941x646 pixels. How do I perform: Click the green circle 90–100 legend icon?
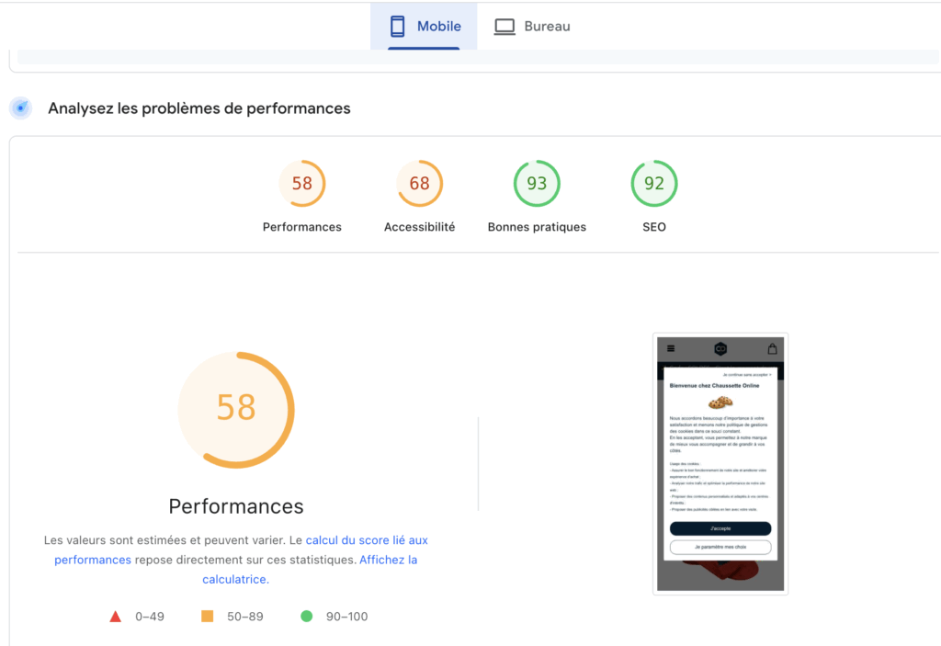point(307,616)
